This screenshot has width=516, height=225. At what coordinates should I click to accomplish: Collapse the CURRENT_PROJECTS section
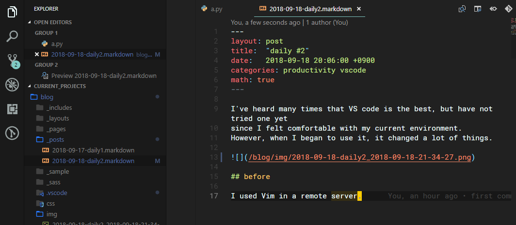click(30, 87)
